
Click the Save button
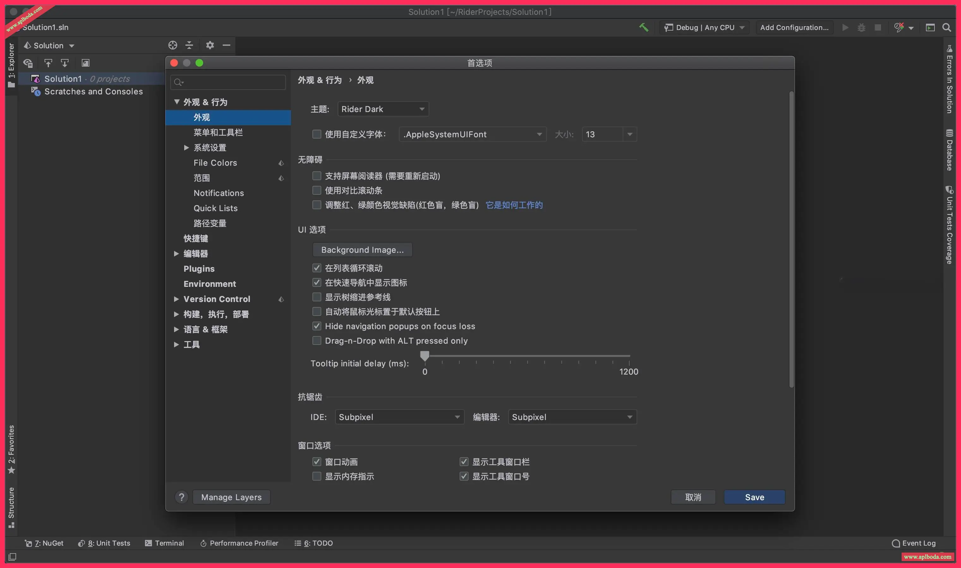point(754,497)
